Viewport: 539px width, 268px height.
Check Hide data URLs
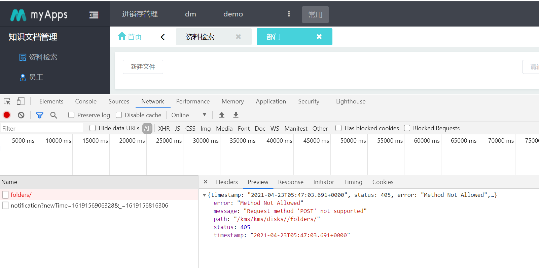coord(93,128)
